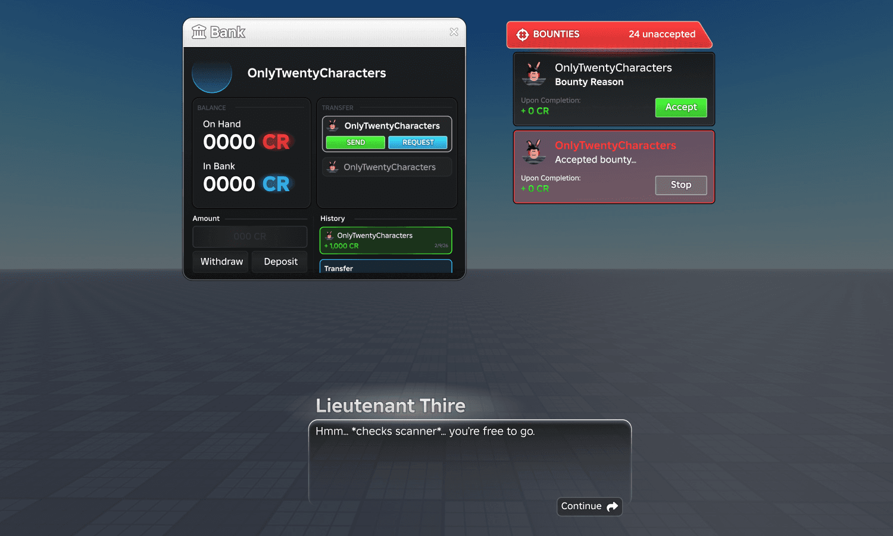Click the bounties crosshair icon
Viewport: 893px width, 536px height.
point(522,35)
